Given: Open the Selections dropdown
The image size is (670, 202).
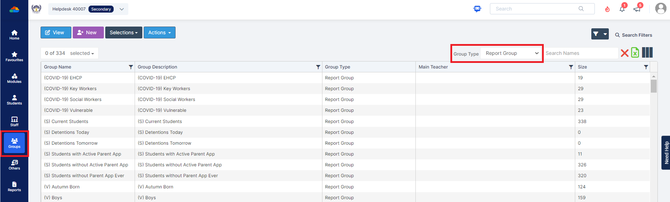Looking at the screenshot, I should (x=124, y=33).
